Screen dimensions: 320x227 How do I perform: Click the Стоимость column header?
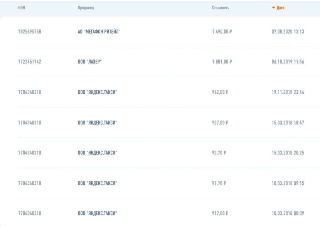pos(221,8)
